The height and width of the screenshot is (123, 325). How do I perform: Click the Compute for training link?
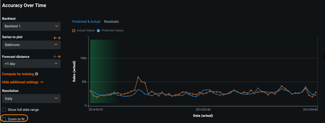[18, 74]
